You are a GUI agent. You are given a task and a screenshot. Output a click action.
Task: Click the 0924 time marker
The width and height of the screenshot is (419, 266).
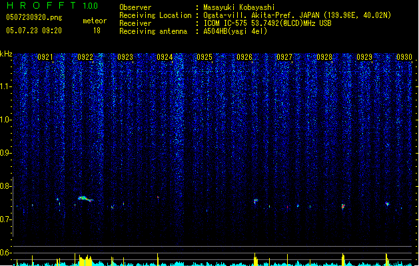coord(165,57)
